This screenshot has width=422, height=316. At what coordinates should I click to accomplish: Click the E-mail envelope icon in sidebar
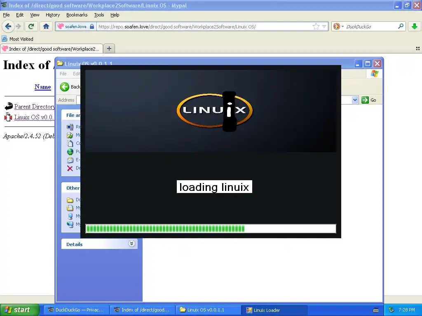70,160
